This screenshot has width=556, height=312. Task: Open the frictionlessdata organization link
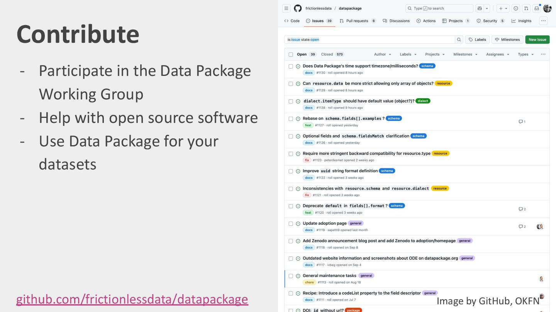[319, 8]
